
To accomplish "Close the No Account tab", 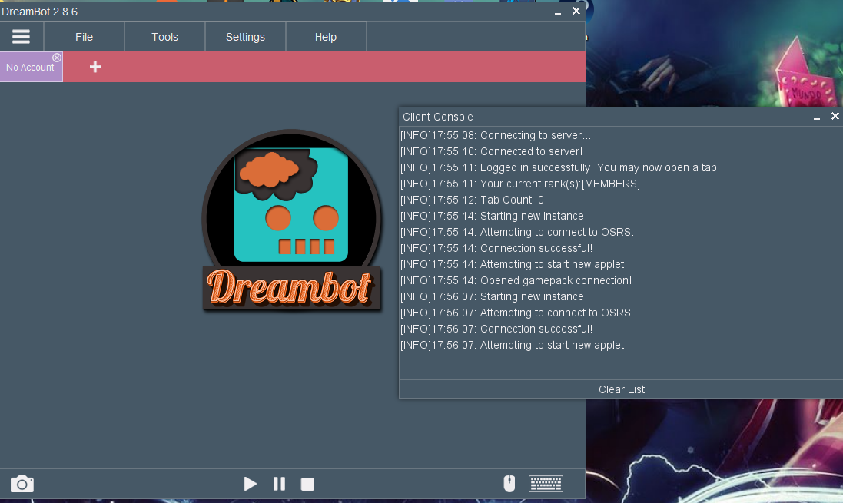I will click(57, 58).
